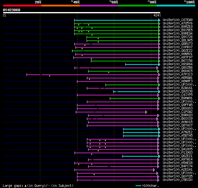Click the UniRef100_A5AEG8 label
This screenshot has height=188, width=198.
point(178,163)
